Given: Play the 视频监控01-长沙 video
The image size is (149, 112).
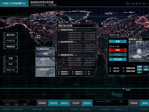Looking at the screenshot, I should tap(139, 51).
